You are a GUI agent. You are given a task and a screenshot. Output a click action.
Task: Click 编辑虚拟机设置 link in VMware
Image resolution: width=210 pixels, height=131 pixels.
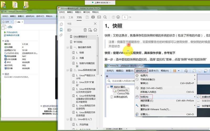pyautogui.click(x=13, y=35)
